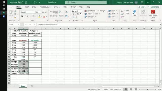The image size is (162, 91).
Task: Open the Comments button
Action: point(154,7)
